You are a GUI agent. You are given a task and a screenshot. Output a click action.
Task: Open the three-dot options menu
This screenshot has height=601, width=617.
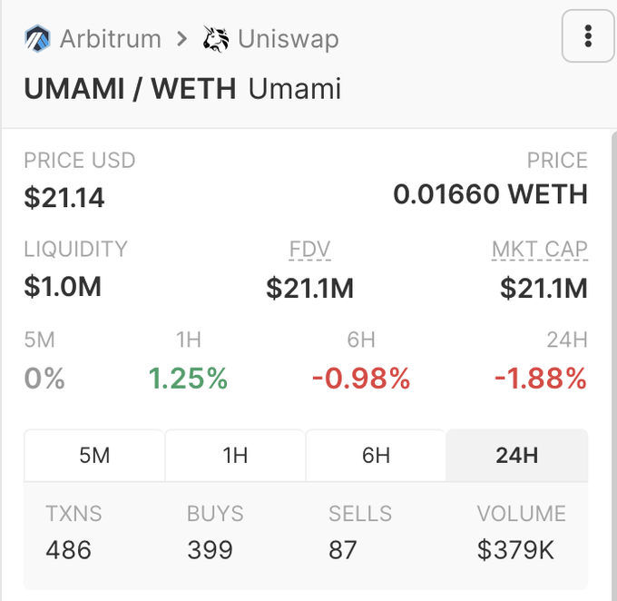[588, 36]
